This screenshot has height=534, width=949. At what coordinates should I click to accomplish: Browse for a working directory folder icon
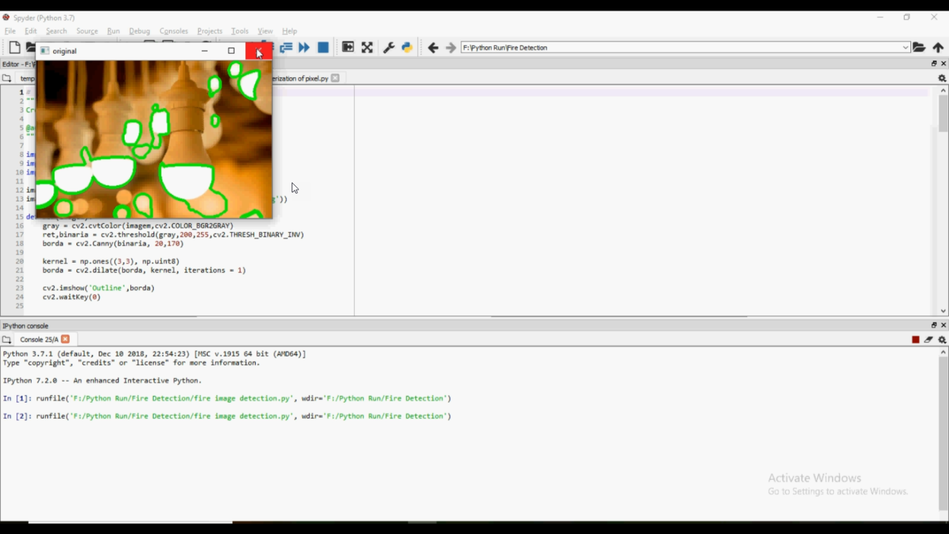click(x=919, y=47)
